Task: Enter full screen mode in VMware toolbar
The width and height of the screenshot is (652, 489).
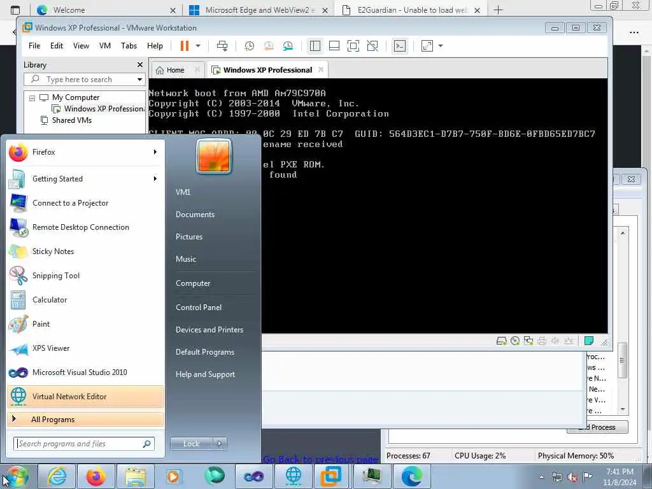Action: pyautogui.click(x=353, y=46)
